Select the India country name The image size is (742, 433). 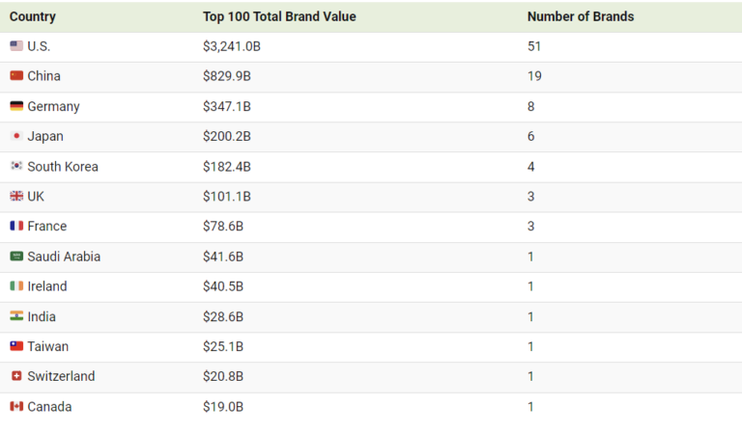42,316
